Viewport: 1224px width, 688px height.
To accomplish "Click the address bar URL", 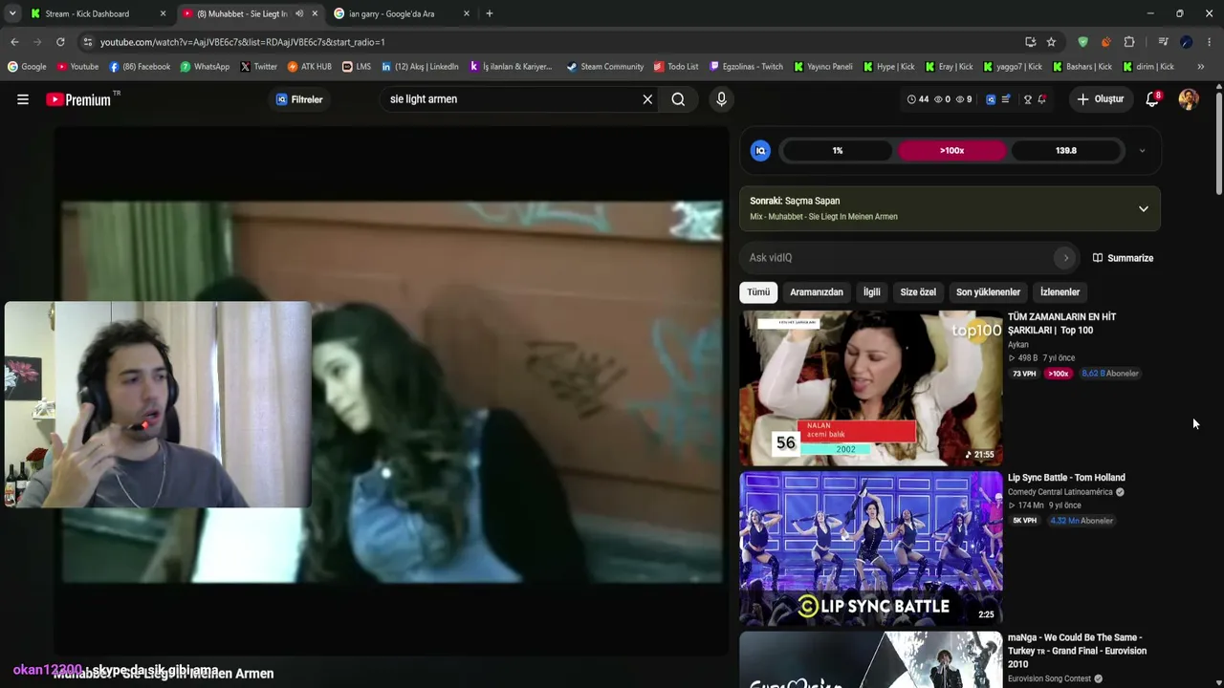I will pos(243,42).
